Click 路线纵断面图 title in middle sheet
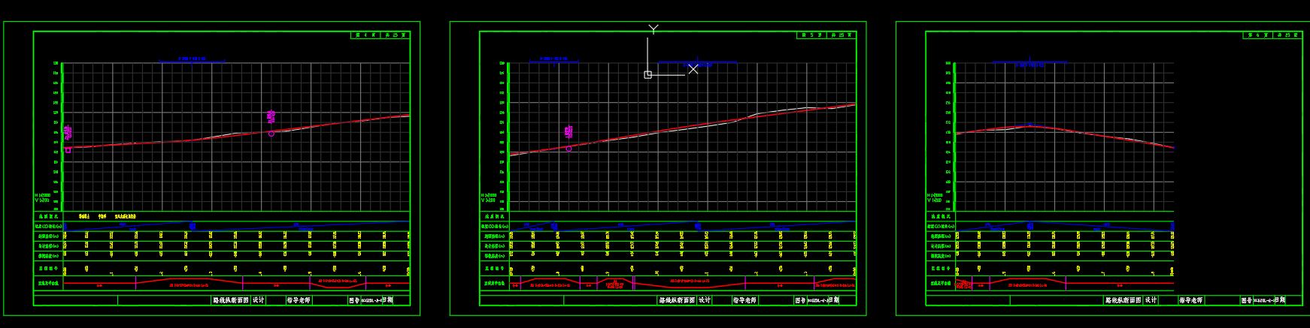The width and height of the screenshot is (1310, 328). tap(677, 300)
